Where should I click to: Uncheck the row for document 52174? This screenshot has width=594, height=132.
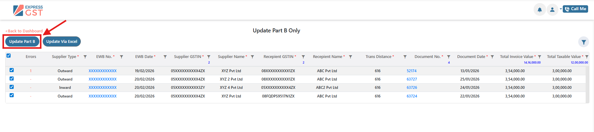coord(12,70)
